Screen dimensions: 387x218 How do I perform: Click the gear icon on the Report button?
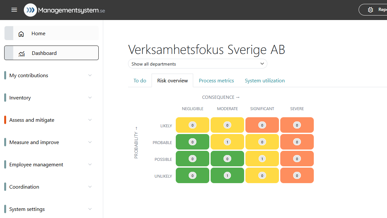370,10
